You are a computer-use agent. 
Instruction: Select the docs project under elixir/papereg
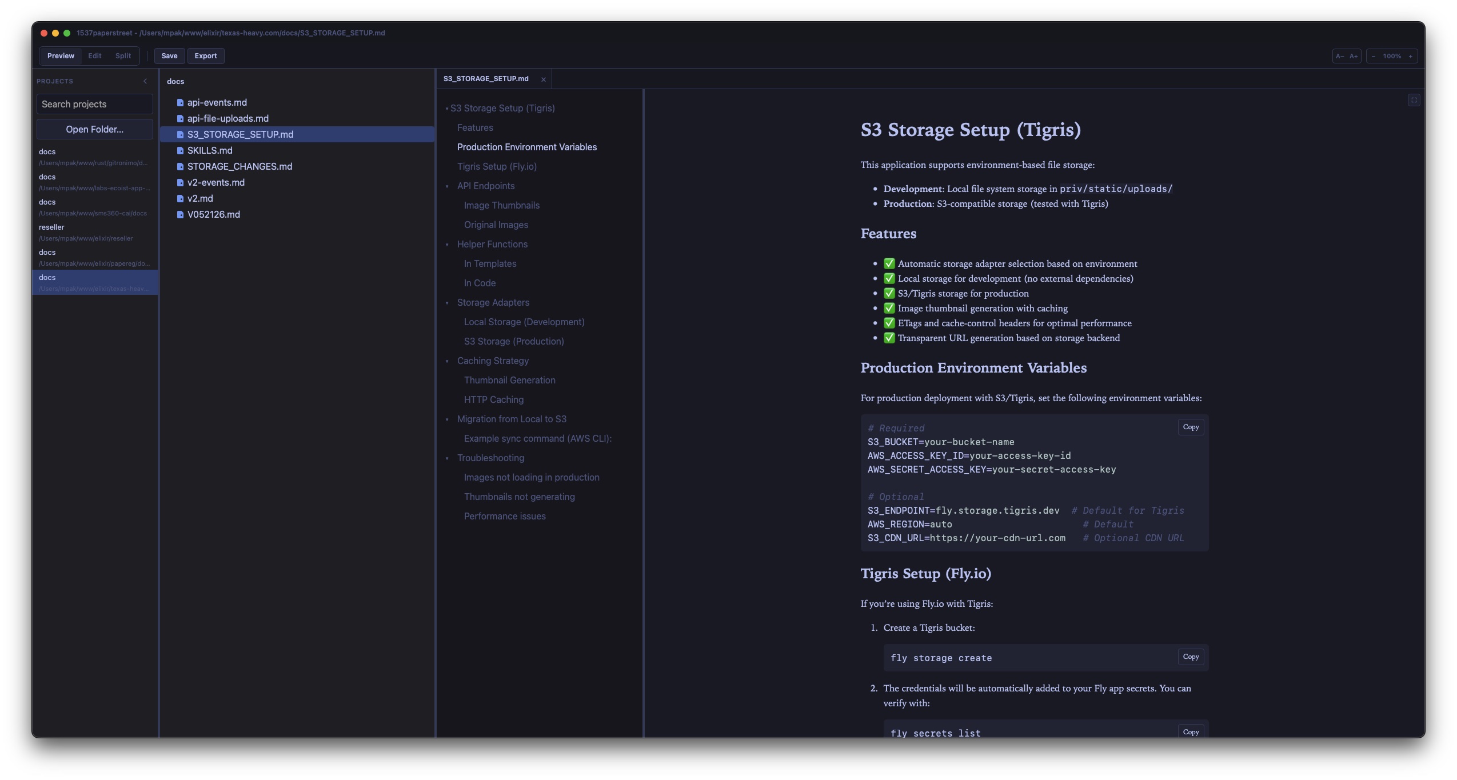click(x=95, y=257)
